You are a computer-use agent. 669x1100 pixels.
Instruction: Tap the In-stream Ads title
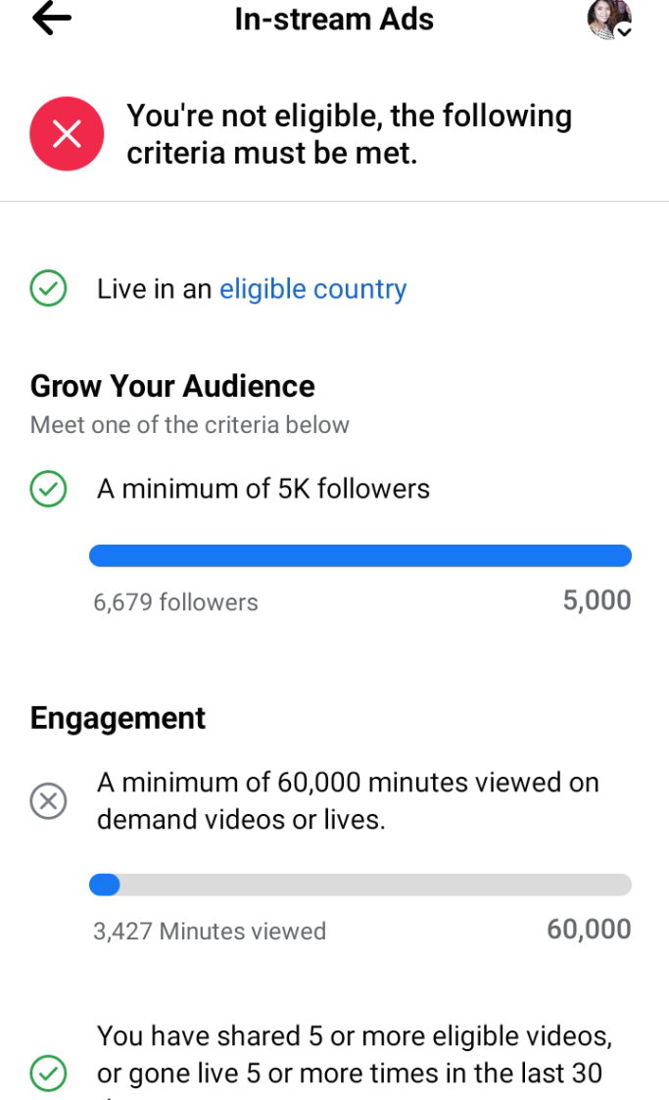point(334,20)
